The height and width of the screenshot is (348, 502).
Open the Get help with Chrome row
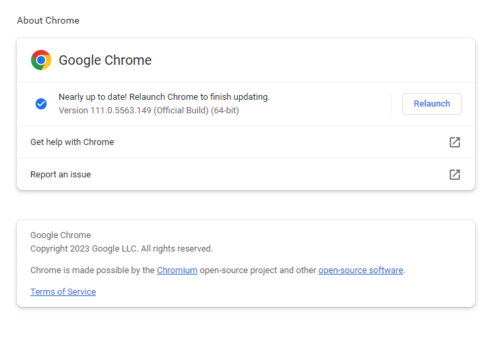72,142
